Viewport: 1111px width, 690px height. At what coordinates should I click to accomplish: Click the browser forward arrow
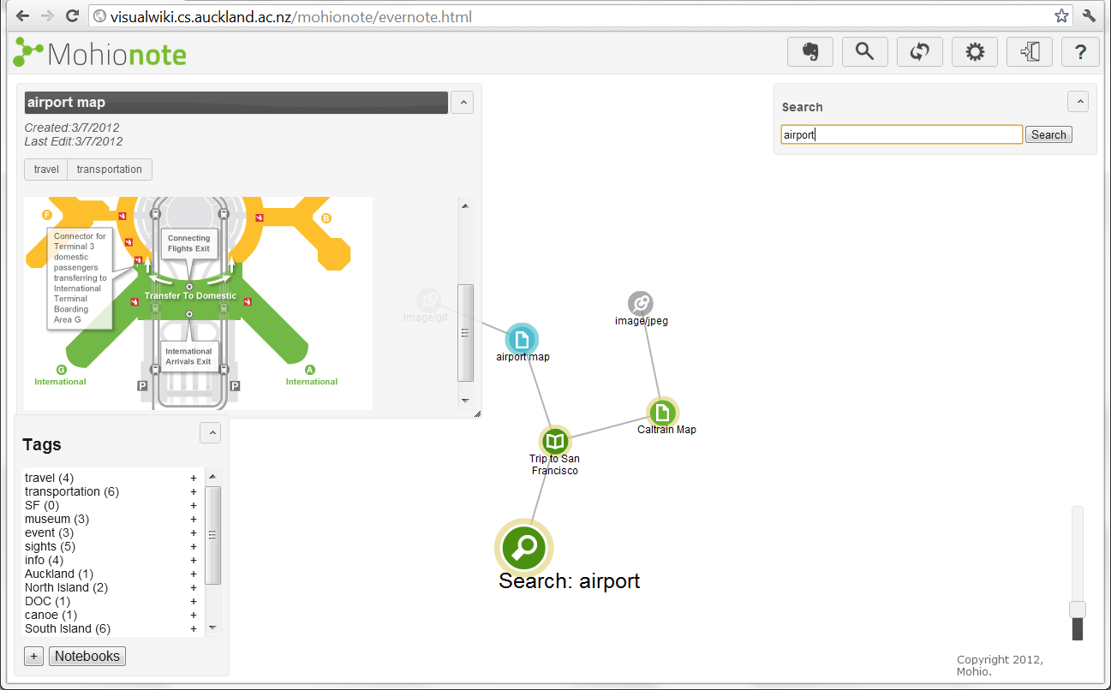click(47, 16)
